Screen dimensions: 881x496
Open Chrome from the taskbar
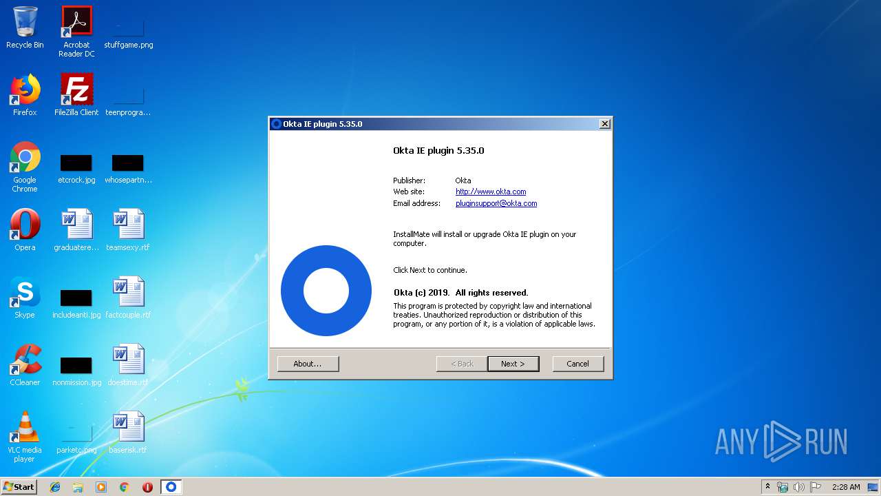point(124,487)
